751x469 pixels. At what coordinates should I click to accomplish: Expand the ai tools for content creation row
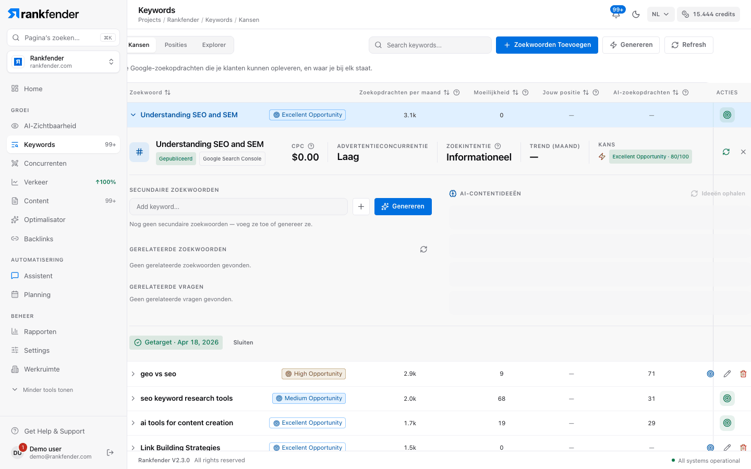tap(133, 423)
